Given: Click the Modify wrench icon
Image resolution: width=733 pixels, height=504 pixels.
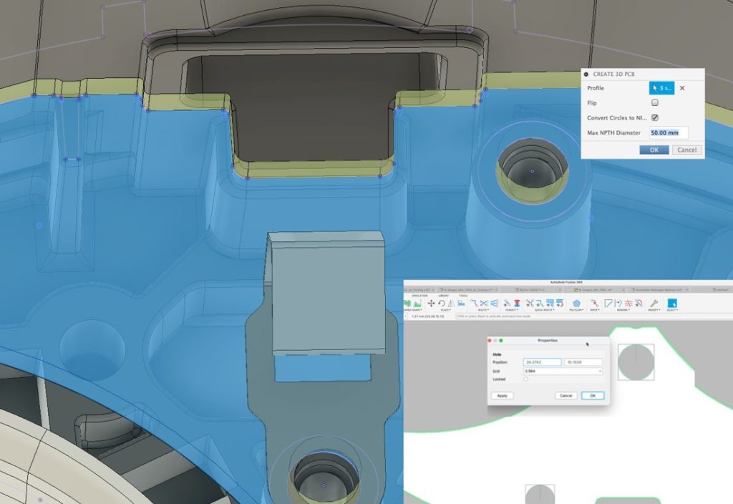Looking at the screenshot, I should [652, 302].
